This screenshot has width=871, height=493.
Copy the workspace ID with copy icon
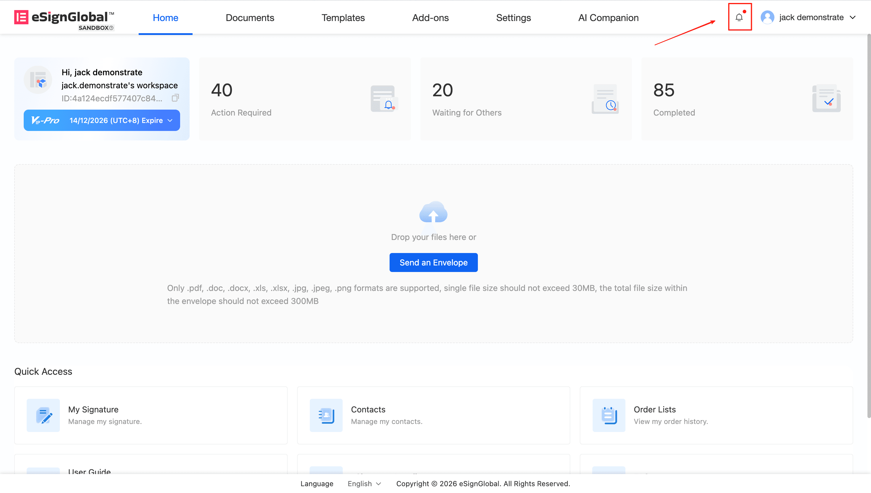click(175, 98)
